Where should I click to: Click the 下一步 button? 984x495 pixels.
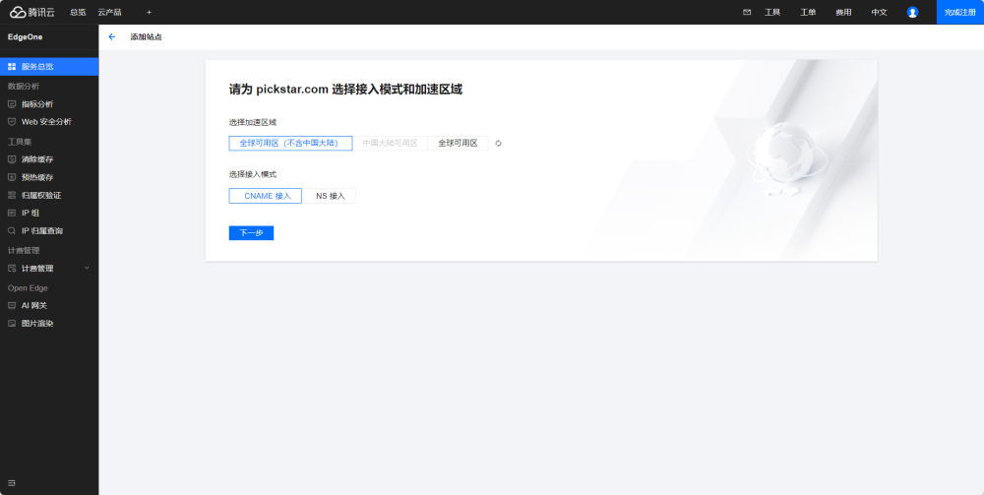pos(251,233)
